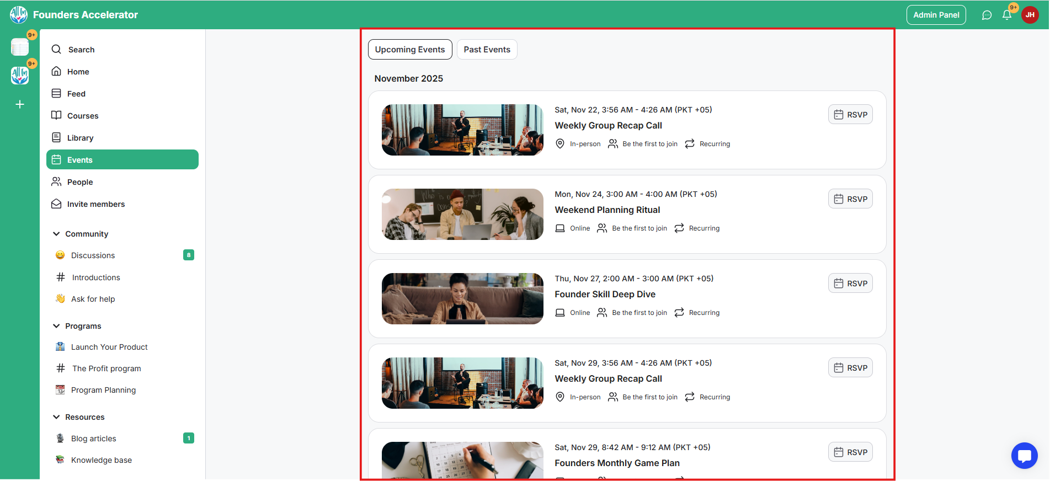Image resolution: width=1050 pixels, height=481 pixels.
Task: Open the JH profile avatar
Action: 1030,15
